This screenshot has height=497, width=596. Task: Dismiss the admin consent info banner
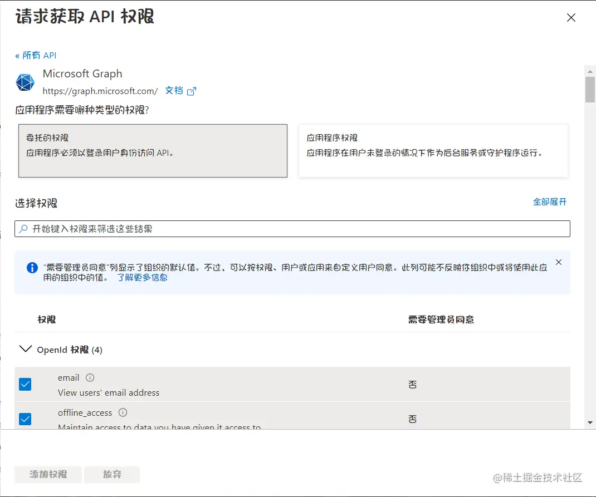click(x=559, y=262)
